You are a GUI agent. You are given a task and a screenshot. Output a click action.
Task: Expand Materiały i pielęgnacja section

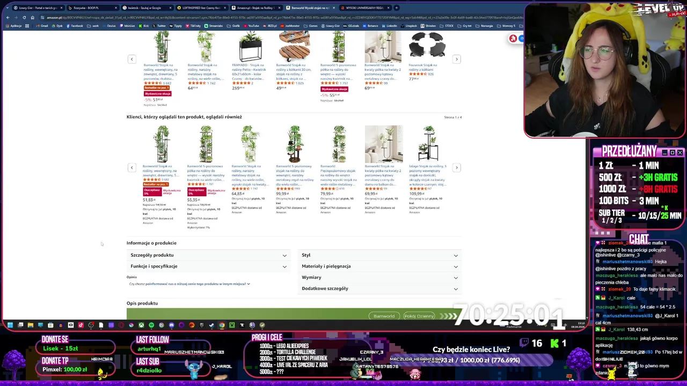click(380, 266)
